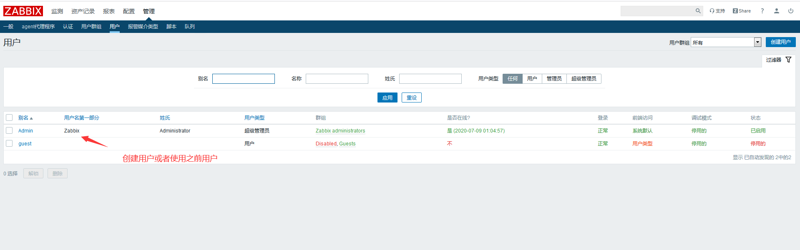Select the super admin (超级管理员) user type
This screenshot has height=250, width=800.
[584, 79]
